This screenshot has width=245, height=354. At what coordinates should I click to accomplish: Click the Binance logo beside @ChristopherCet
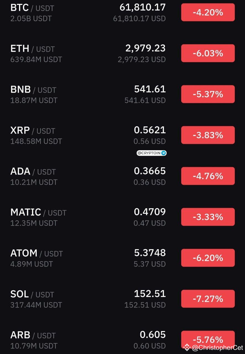(187, 347)
